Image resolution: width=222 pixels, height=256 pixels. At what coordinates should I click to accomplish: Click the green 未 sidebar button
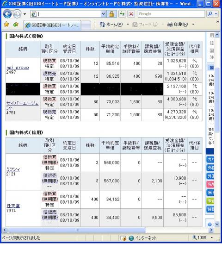210,201
